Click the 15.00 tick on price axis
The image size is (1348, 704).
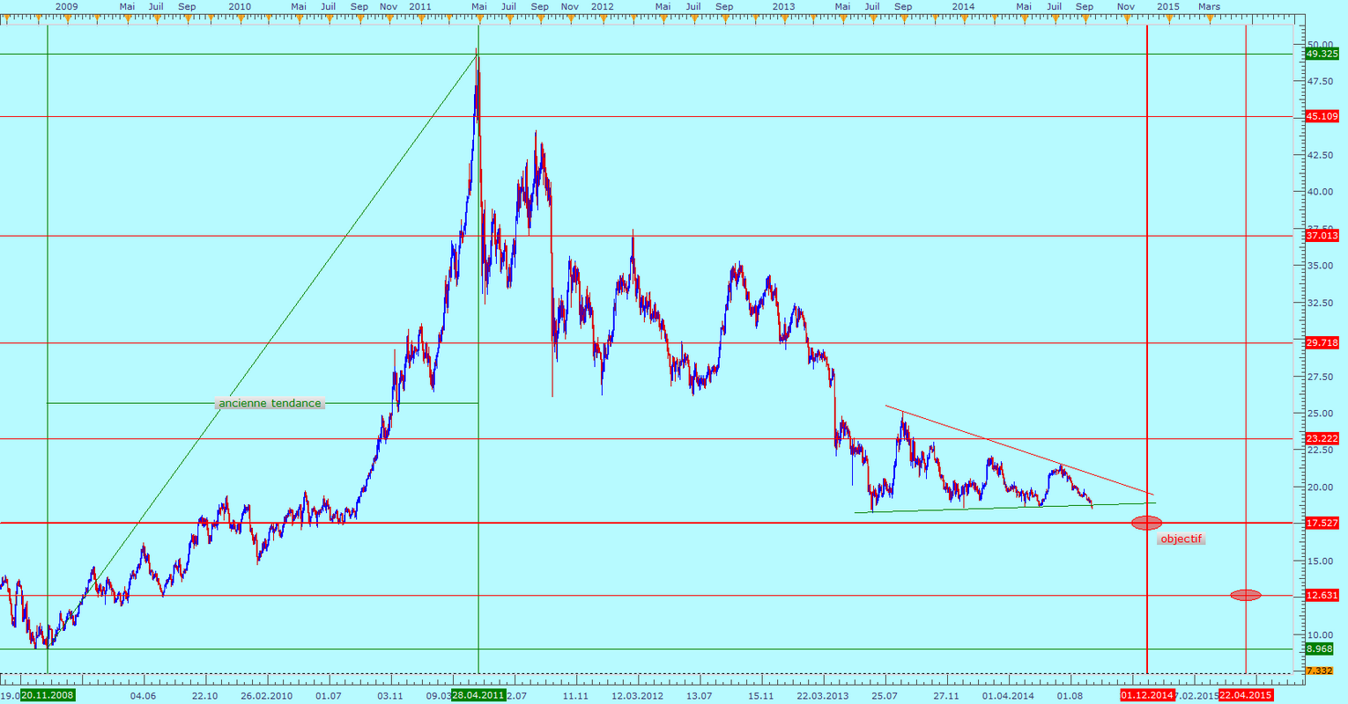click(x=1319, y=561)
